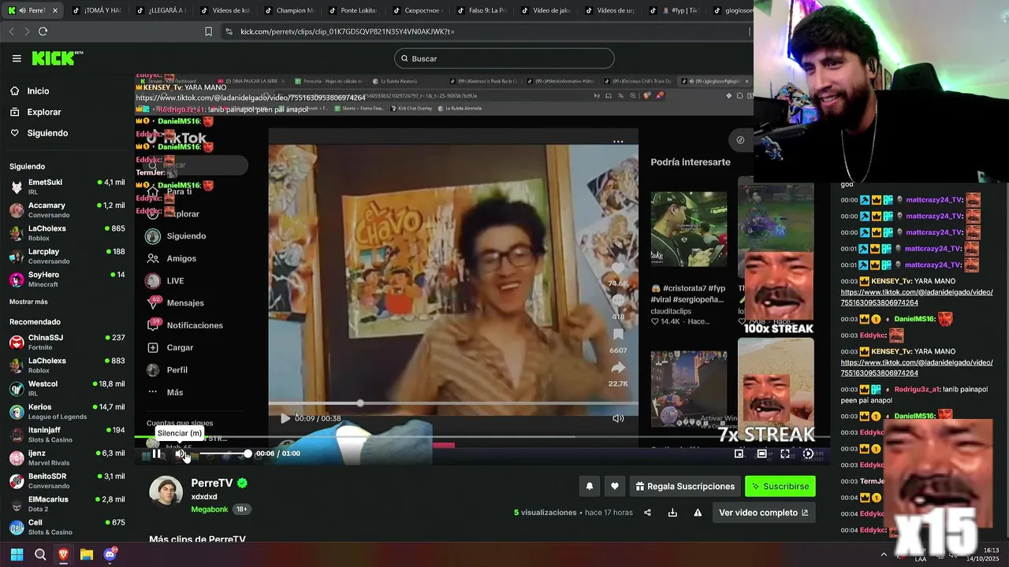
Task: Follow PerreTV with the heart button
Action: pos(615,487)
